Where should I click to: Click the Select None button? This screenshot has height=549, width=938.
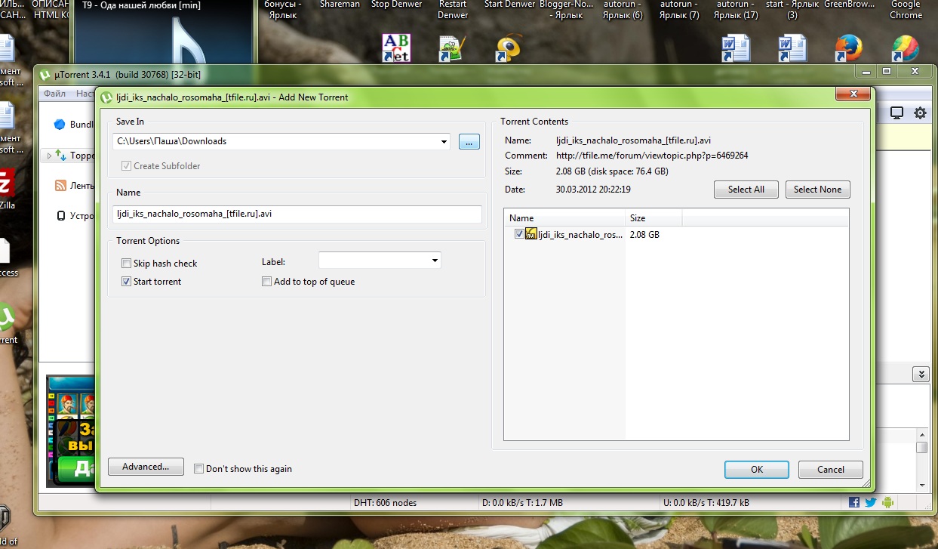coord(817,190)
